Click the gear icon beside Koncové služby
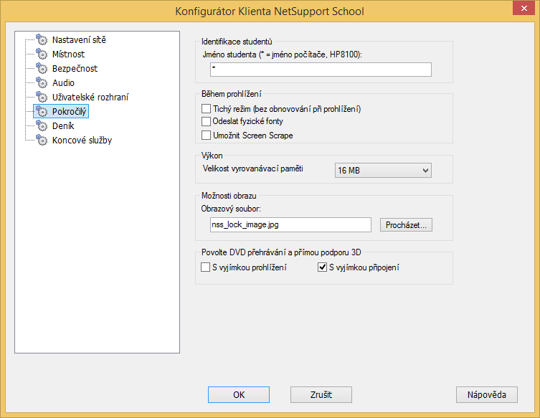 click(x=42, y=140)
